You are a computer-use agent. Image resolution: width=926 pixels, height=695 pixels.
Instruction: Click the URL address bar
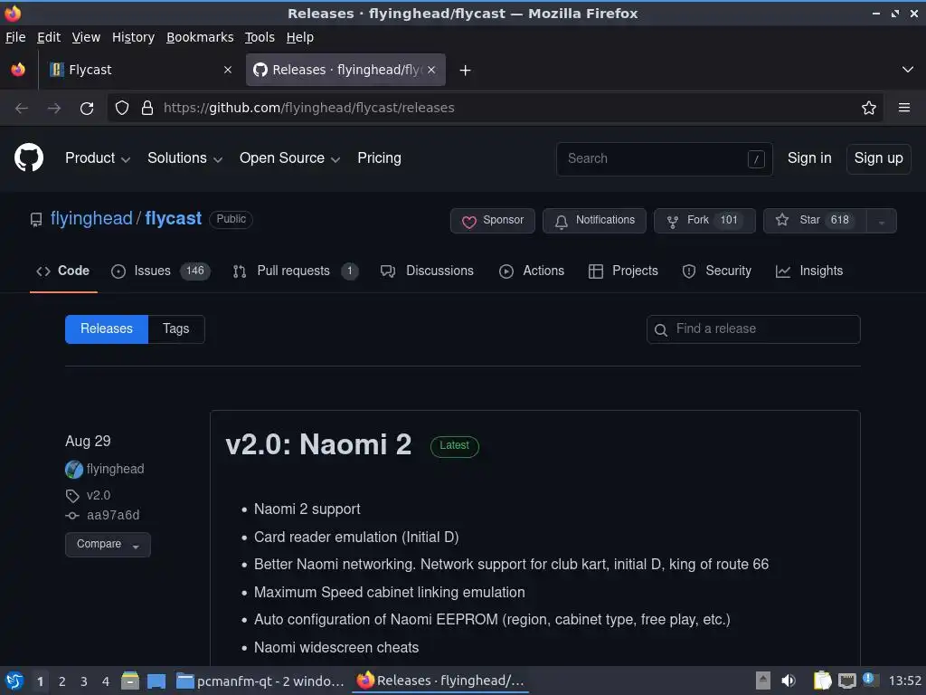coord(495,109)
